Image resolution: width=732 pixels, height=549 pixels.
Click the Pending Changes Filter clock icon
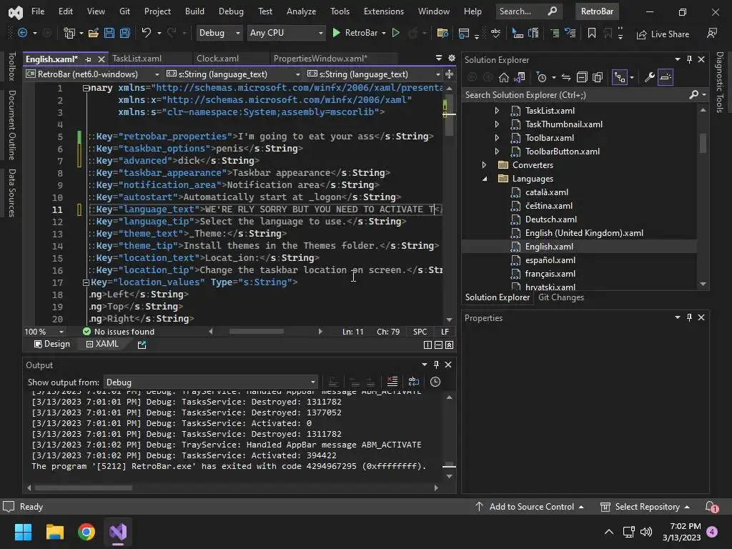click(x=542, y=77)
